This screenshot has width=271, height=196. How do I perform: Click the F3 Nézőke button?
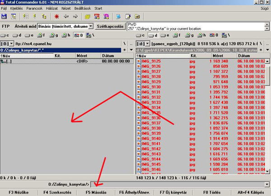pyautogui.click(x=19, y=192)
